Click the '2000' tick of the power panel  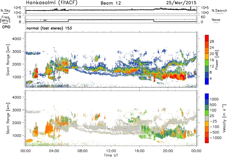click(x=17, y=64)
